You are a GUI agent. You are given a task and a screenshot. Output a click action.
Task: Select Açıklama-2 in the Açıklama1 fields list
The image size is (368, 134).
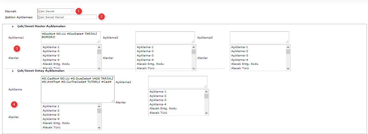(51, 51)
